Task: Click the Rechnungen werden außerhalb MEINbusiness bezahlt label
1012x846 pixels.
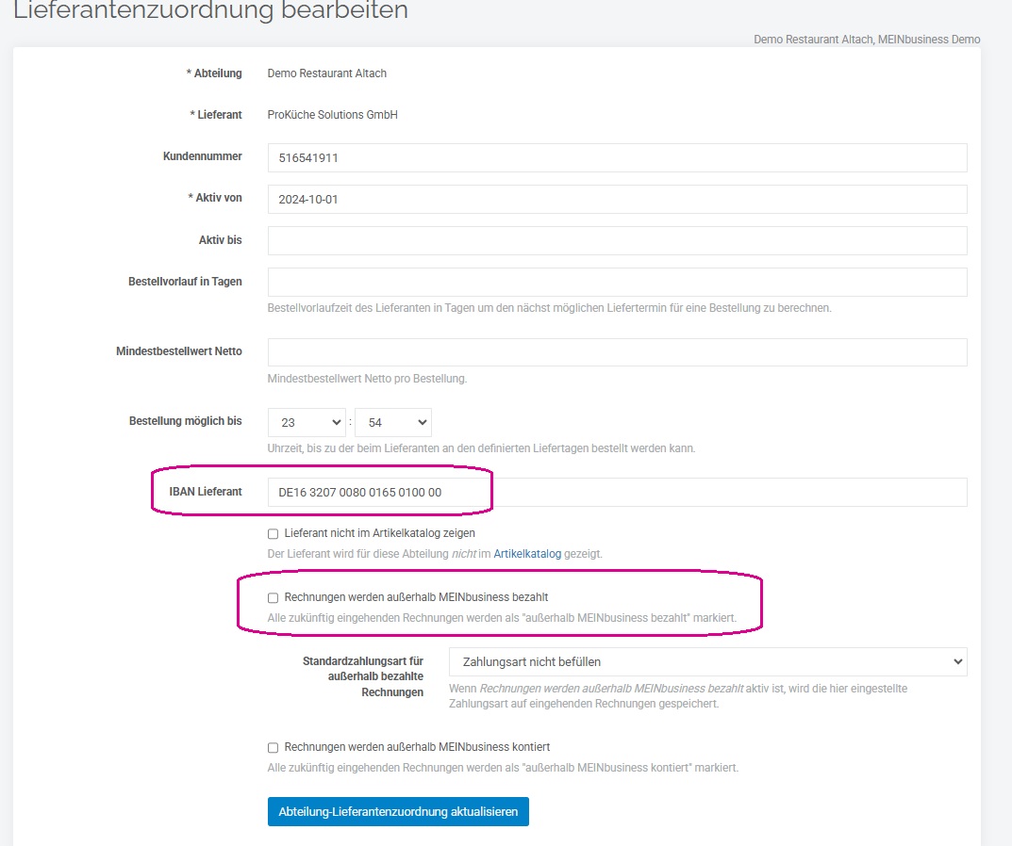Action: click(x=416, y=597)
